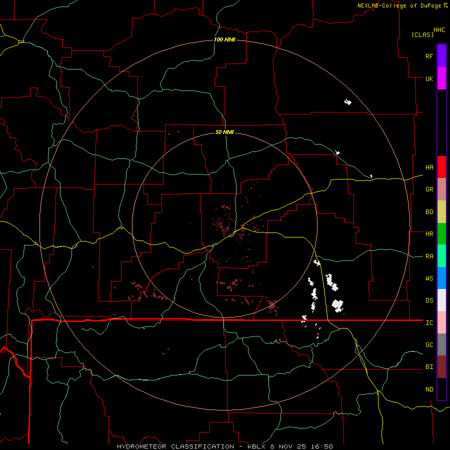Click the white DS legend swatch
This screenshot has width=450, height=450.
(x=441, y=300)
